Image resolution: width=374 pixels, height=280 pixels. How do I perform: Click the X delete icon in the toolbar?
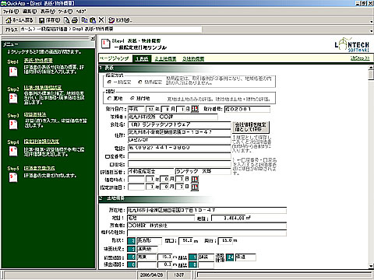(x=101, y=20)
